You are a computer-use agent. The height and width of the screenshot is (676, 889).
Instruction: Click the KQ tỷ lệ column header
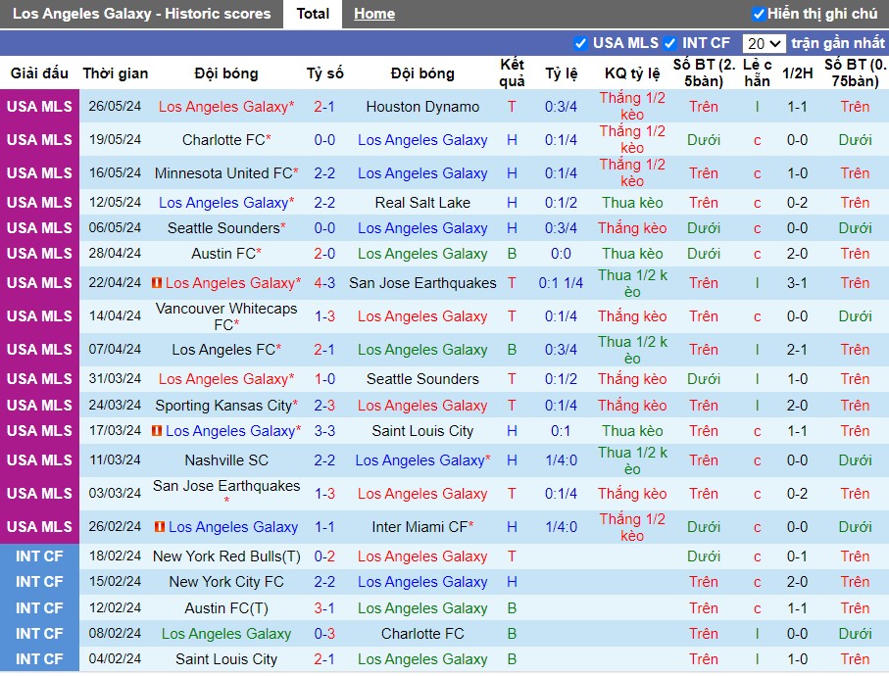click(x=632, y=73)
